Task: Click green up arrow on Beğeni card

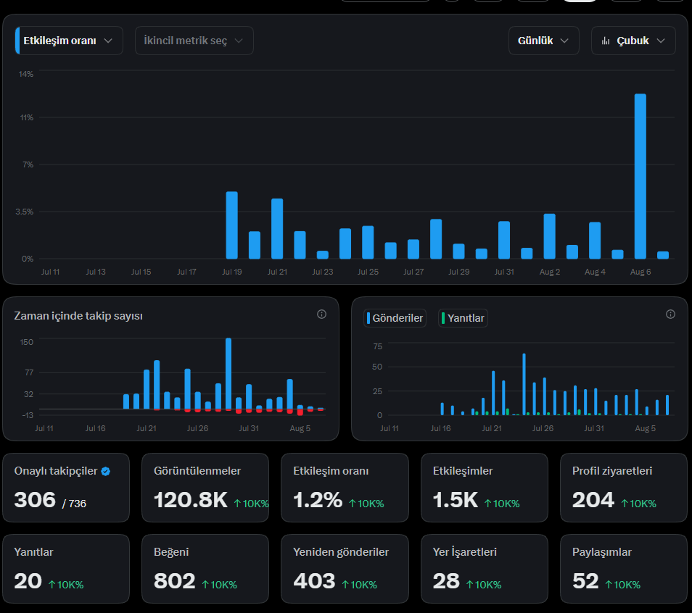Action: click(x=205, y=584)
